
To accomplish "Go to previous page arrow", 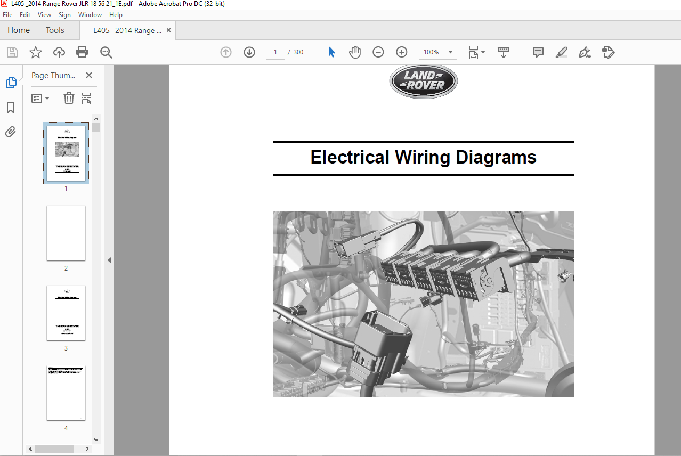I will click(226, 52).
